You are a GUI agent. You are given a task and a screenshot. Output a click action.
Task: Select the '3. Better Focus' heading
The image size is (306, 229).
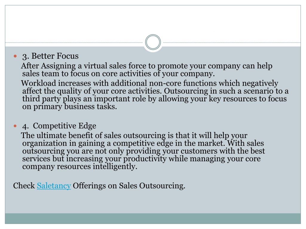click(x=50, y=56)
